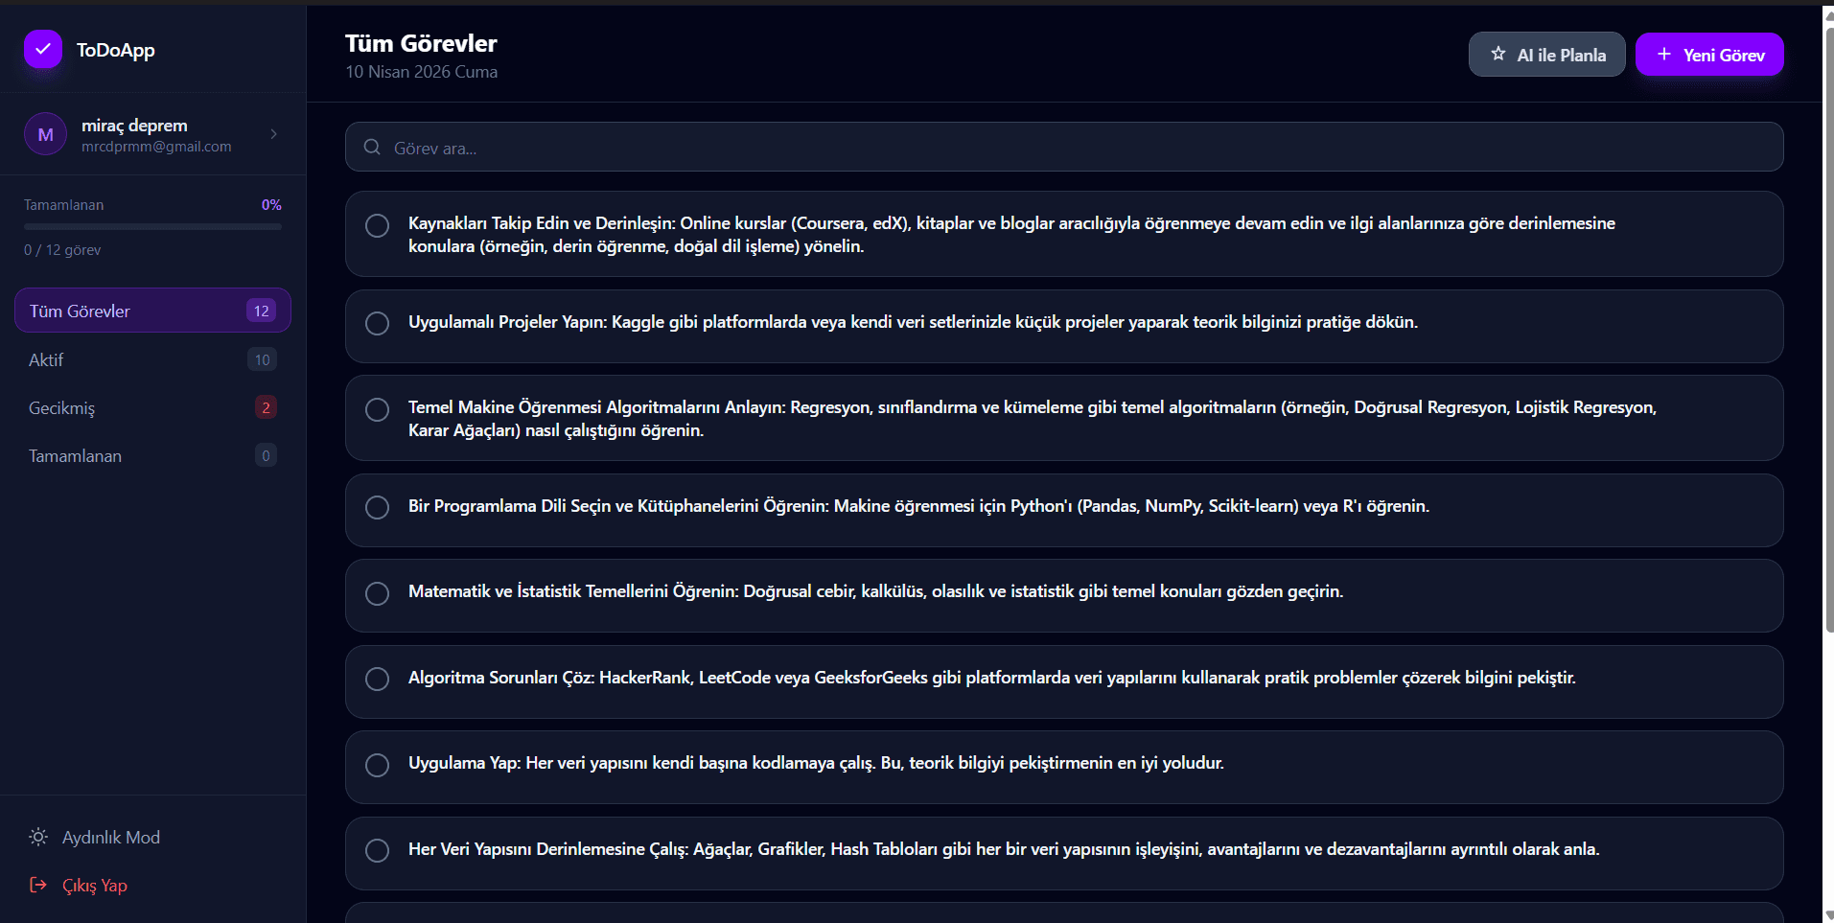1834x923 pixels.
Task: Click the 0% completion percentage
Action: click(271, 205)
